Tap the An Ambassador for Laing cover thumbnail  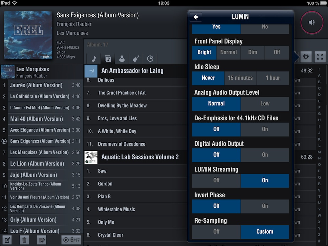[x=91, y=71]
